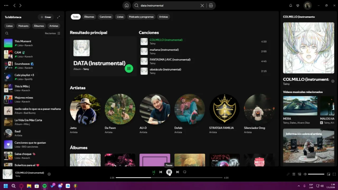Open Cabi playlist <3 in library
This screenshot has height=190, width=338.
tap(33, 77)
